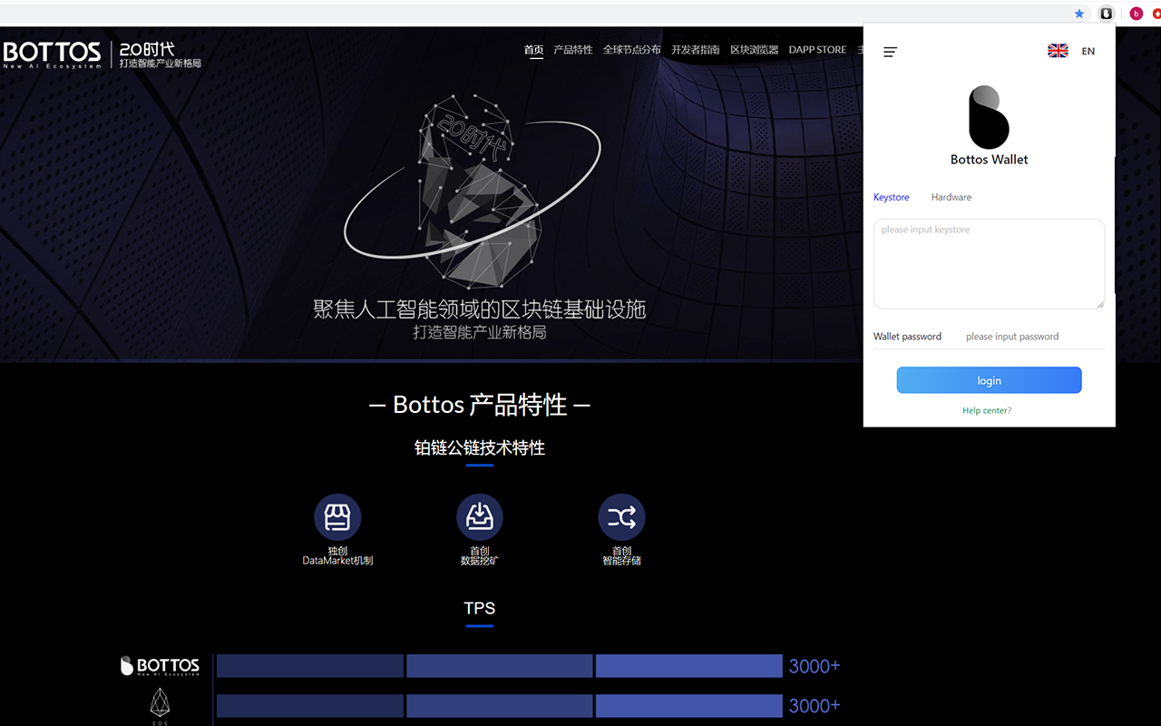Open the Bottos extension from the browser toolbar
Image resolution: width=1161 pixels, height=726 pixels.
[x=1106, y=14]
